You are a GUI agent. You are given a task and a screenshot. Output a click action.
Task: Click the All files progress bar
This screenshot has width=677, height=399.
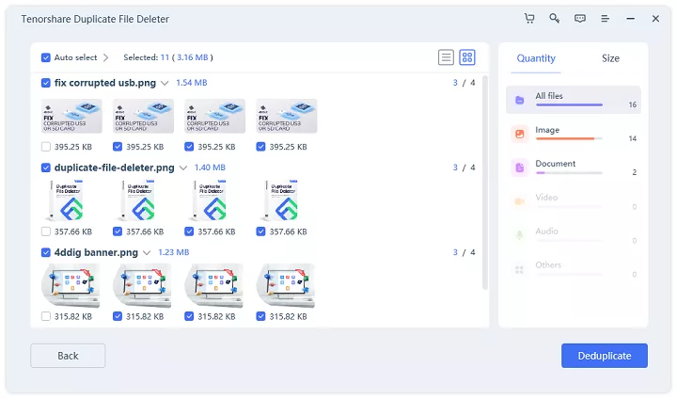(575, 104)
